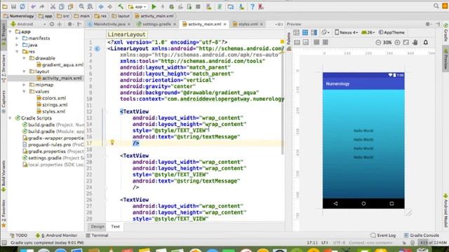Collapse the values folder
The width and height of the screenshot is (449, 252).
pyautogui.click(x=24, y=92)
